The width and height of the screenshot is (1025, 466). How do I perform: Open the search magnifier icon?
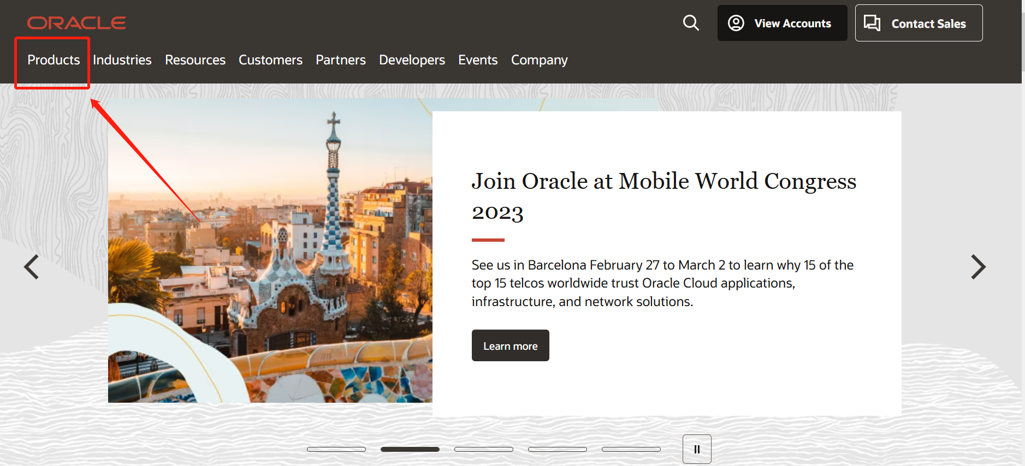click(691, 23)
